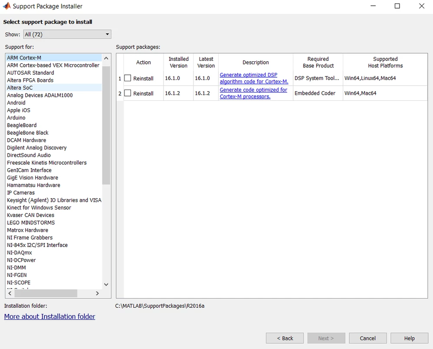Image resolution: width=433 pixels, height=349 pixels.
Task: Open the Generate code optimized for Cortex-M link
Action: 253,93
